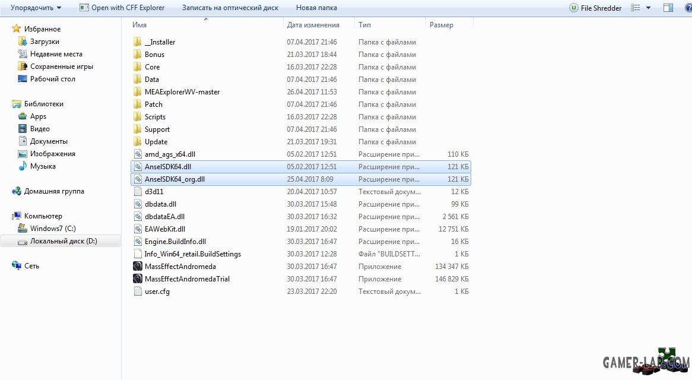Open the Упорядочить dropdown menu
The height and width of the screenshot is (380, 692).
36,8
